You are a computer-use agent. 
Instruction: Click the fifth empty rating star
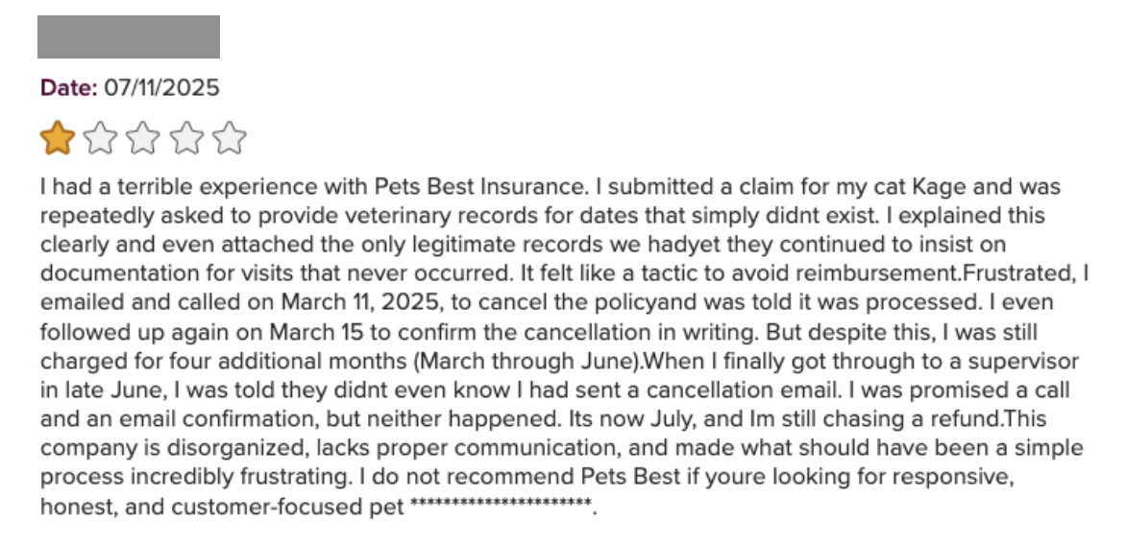point(230,139)
